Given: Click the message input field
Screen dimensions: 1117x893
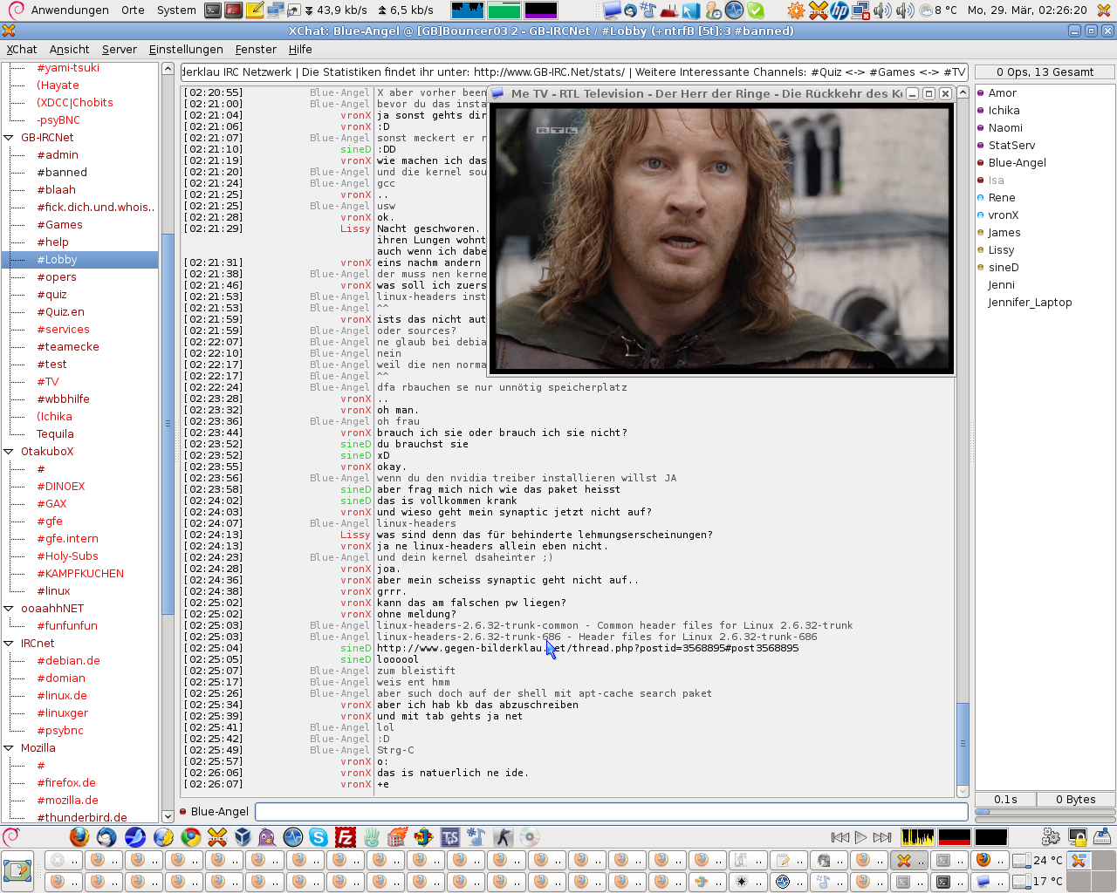Looking at the screenshot, I should (611, 812).
